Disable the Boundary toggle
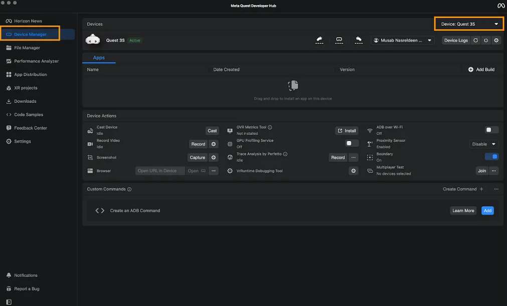Image resolution: width=507 pixels, height=306 pixels. point(491,157)
